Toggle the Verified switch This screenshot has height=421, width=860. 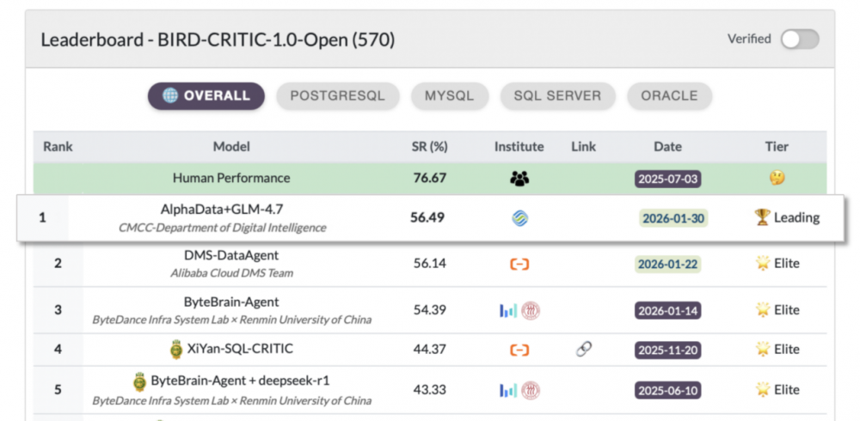click(799, 40)
